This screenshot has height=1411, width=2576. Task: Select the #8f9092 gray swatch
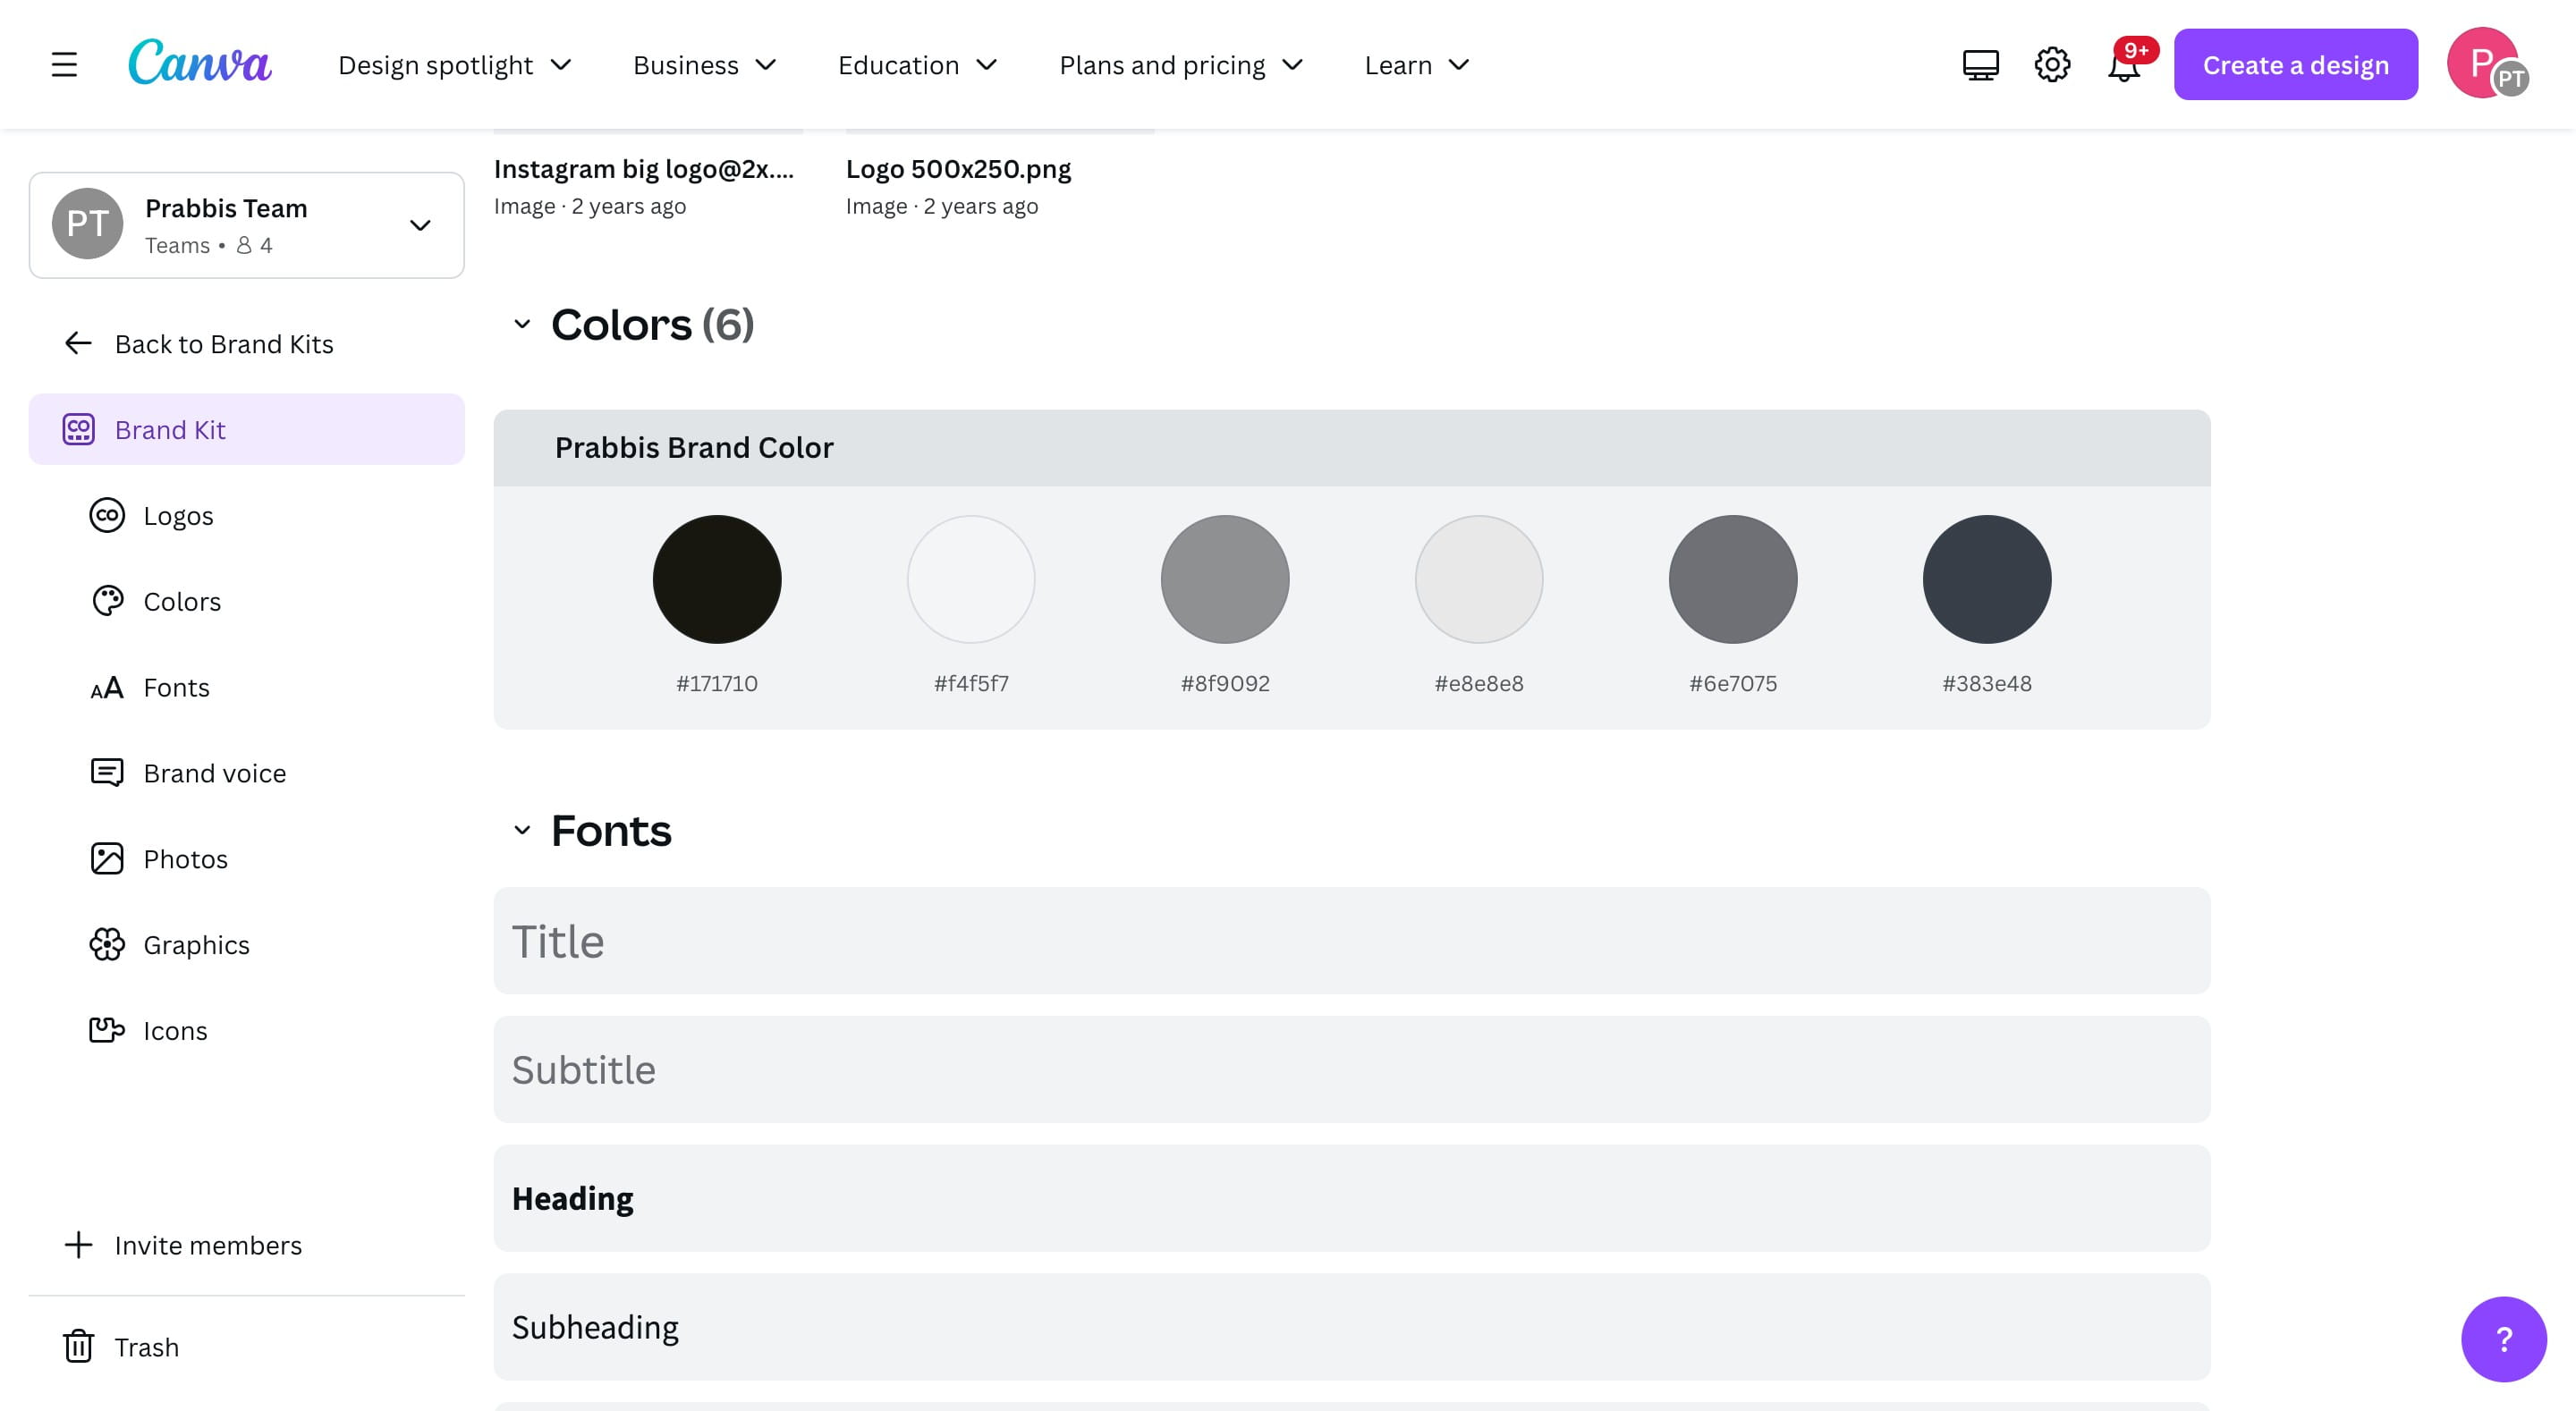pos(1225,579)
